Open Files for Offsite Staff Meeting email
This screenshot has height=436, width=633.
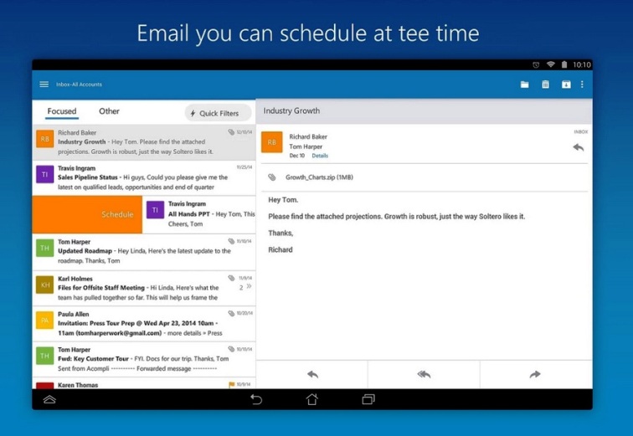point(144,289)
